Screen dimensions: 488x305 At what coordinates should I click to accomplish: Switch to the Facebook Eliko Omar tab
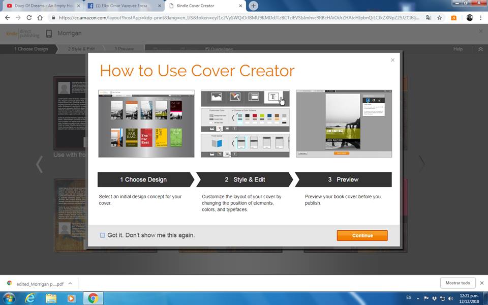tap(125, 6)
